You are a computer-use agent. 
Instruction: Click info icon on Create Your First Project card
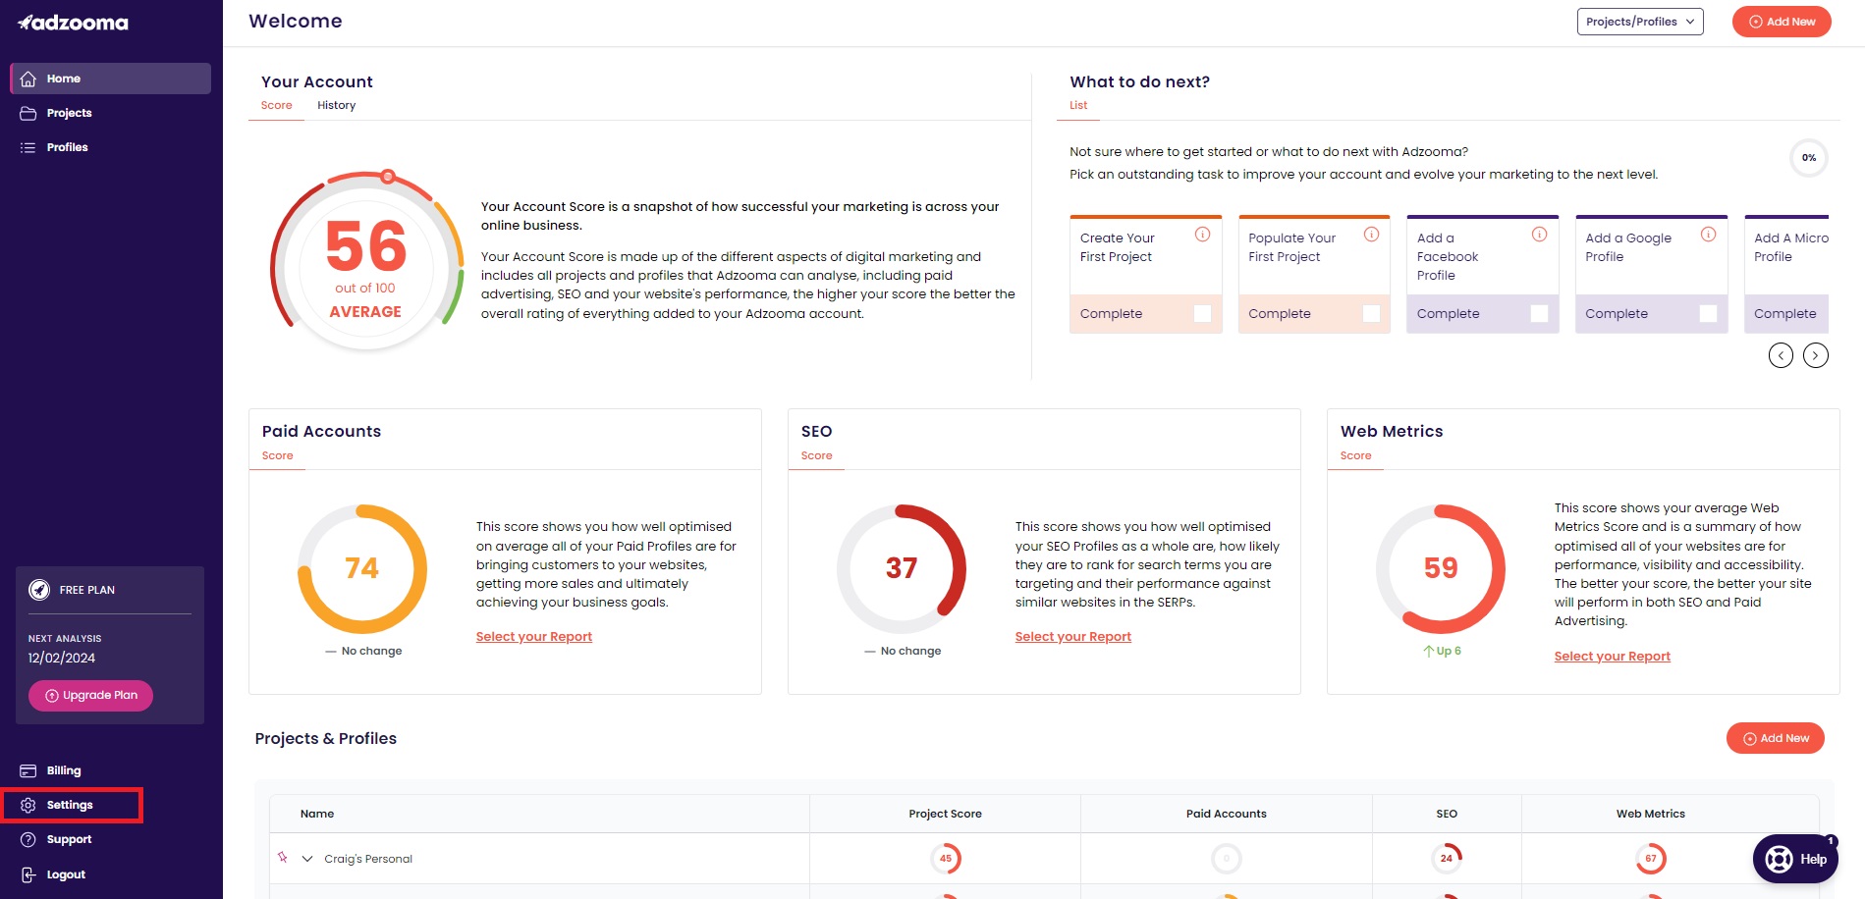(x=1202, y=235)
